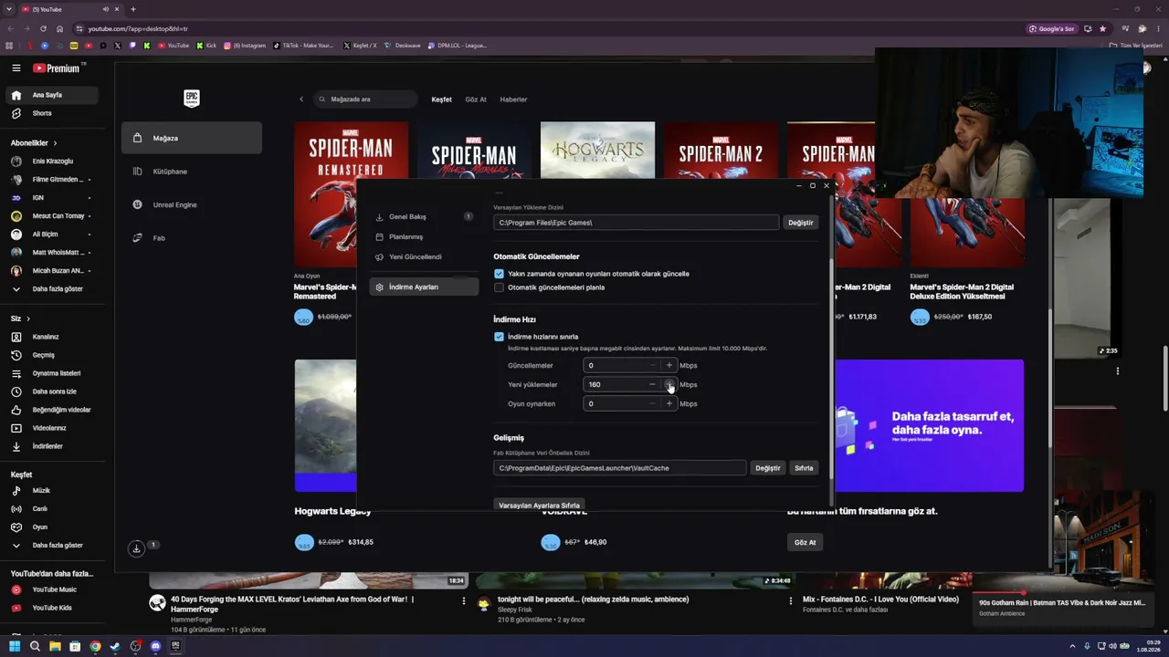Decrease Yeni yüklemeler speed limit

652,384
